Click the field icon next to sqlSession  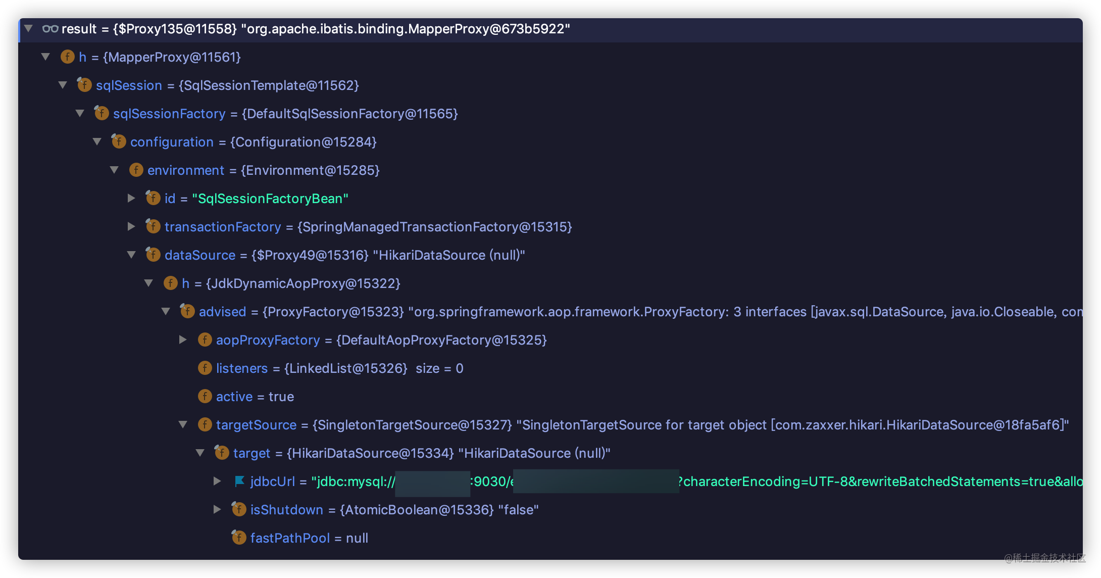(84, 85)
